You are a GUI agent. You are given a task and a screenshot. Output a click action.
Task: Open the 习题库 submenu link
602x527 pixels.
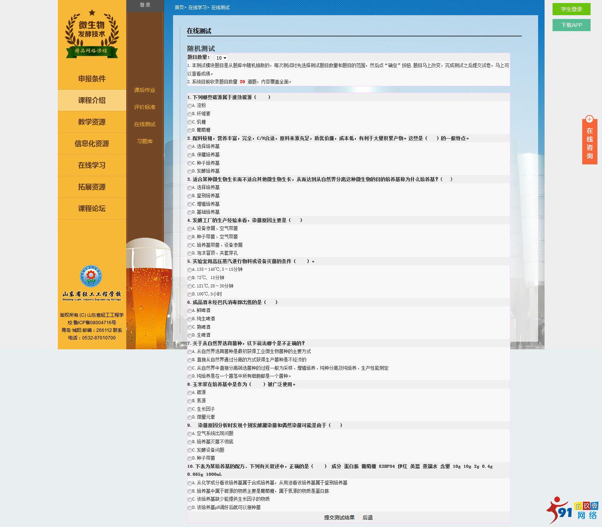tap(145, 141)
